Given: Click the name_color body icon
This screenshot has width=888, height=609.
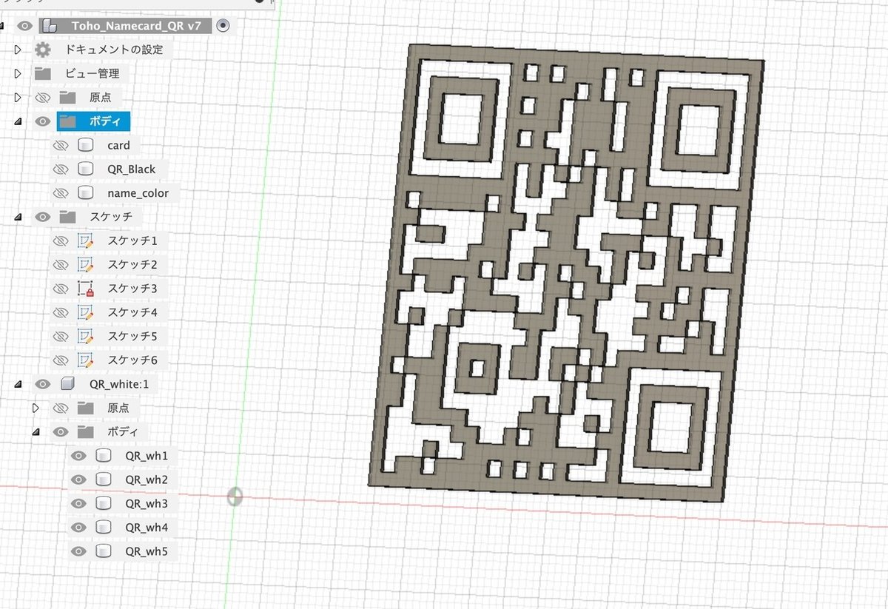Looking at the screenshot, I should pyautogui.click(x=85, y=193).
